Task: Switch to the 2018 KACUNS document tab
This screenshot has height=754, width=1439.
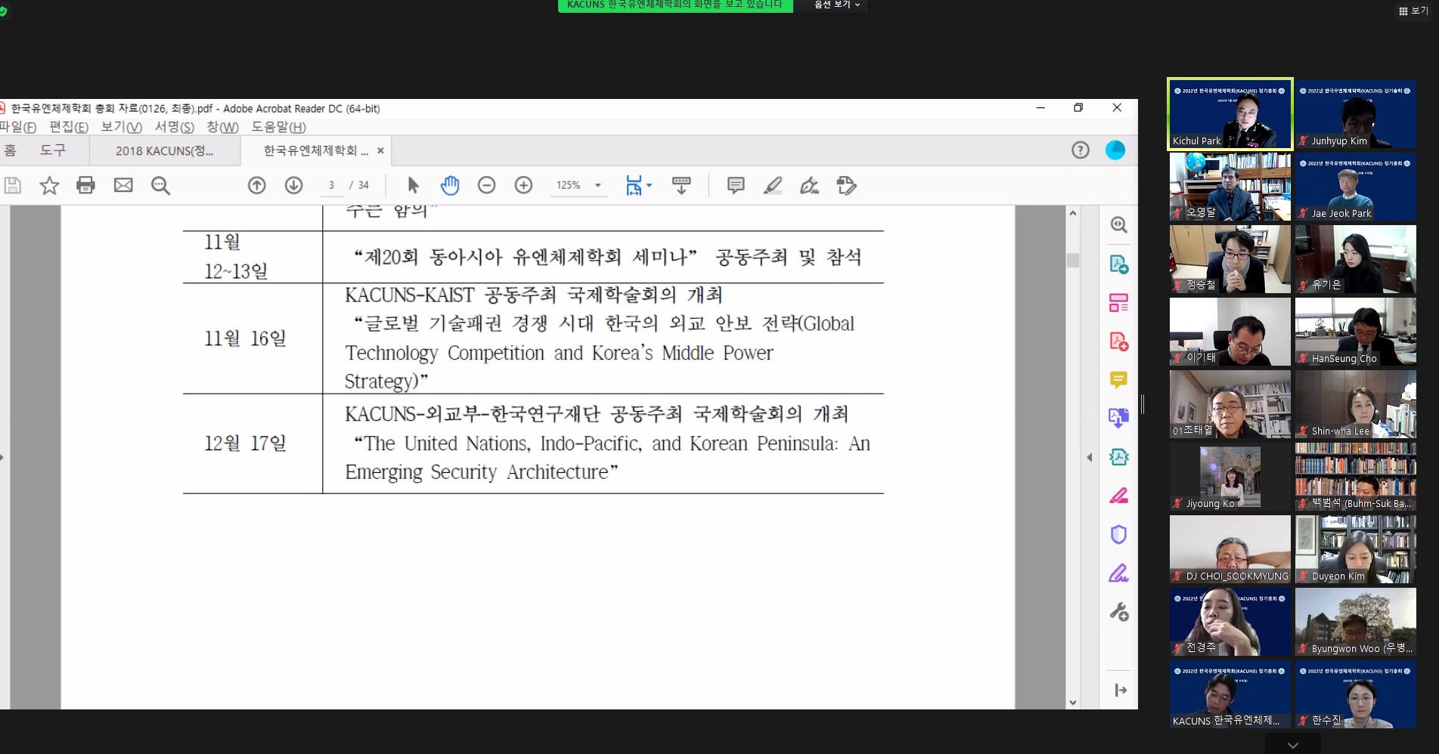Action: (164, 151)
